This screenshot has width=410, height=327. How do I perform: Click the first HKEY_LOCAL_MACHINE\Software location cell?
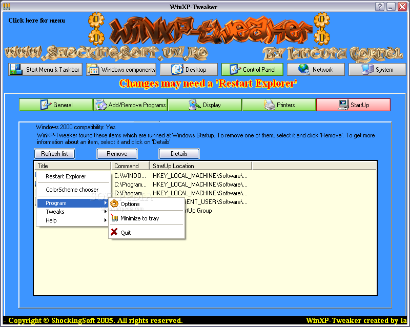click(x=200, y=176)
